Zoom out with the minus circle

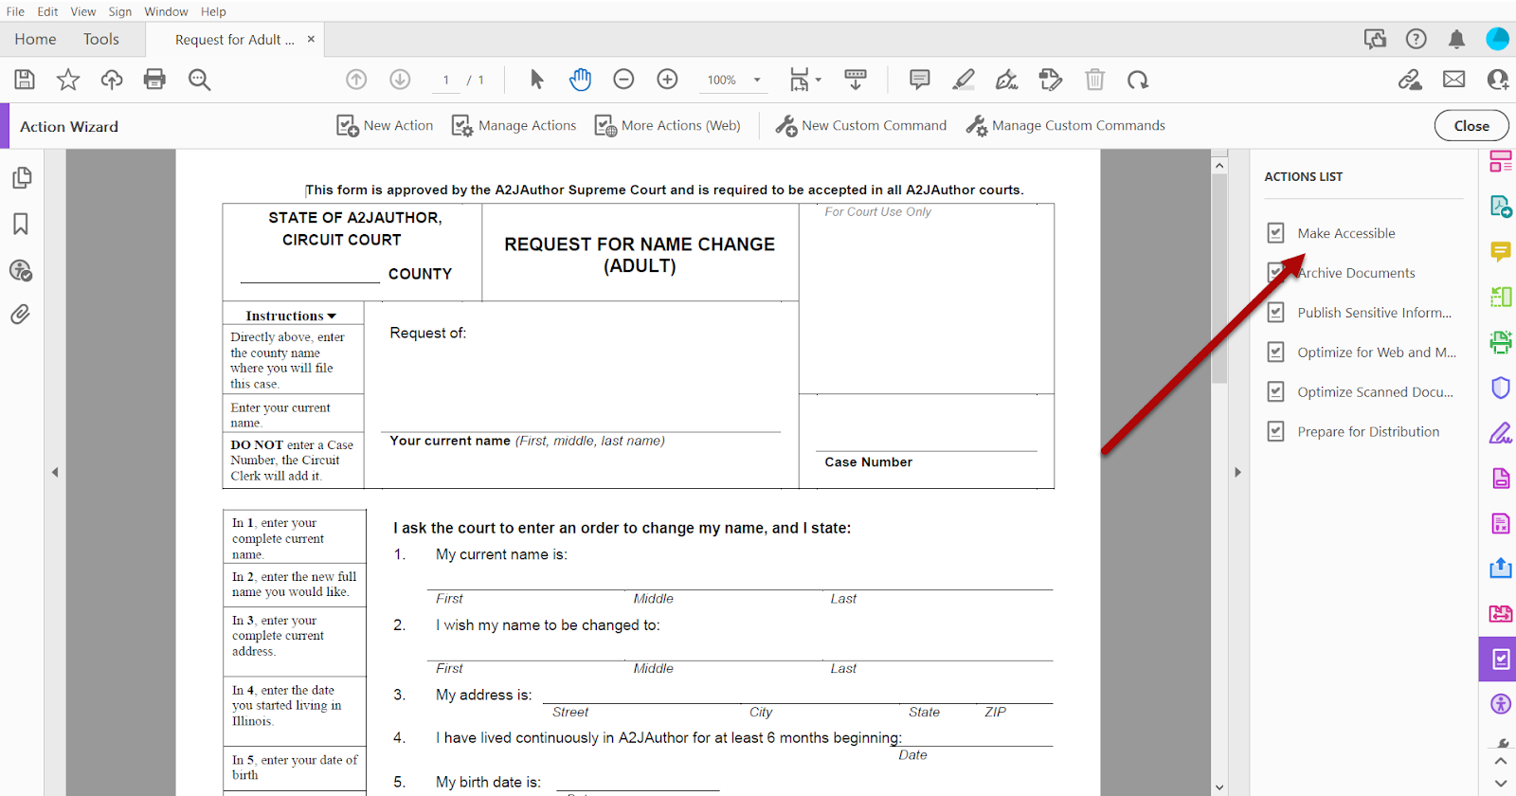[623, 80]
